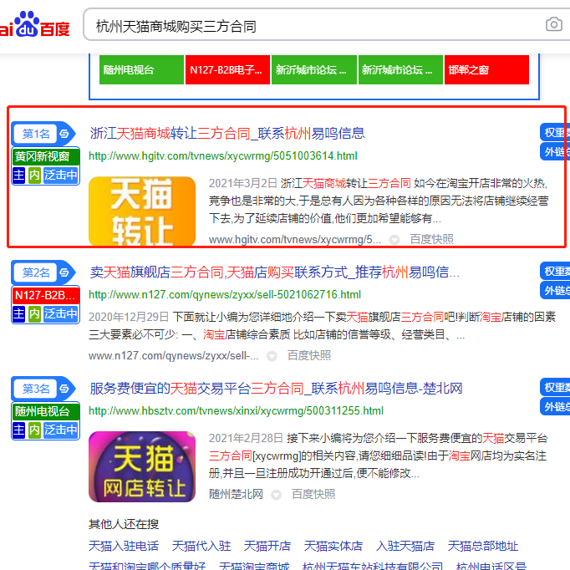
Task: Open the camera image search icon
Action: pyautogui.click(x=553, y=25)
